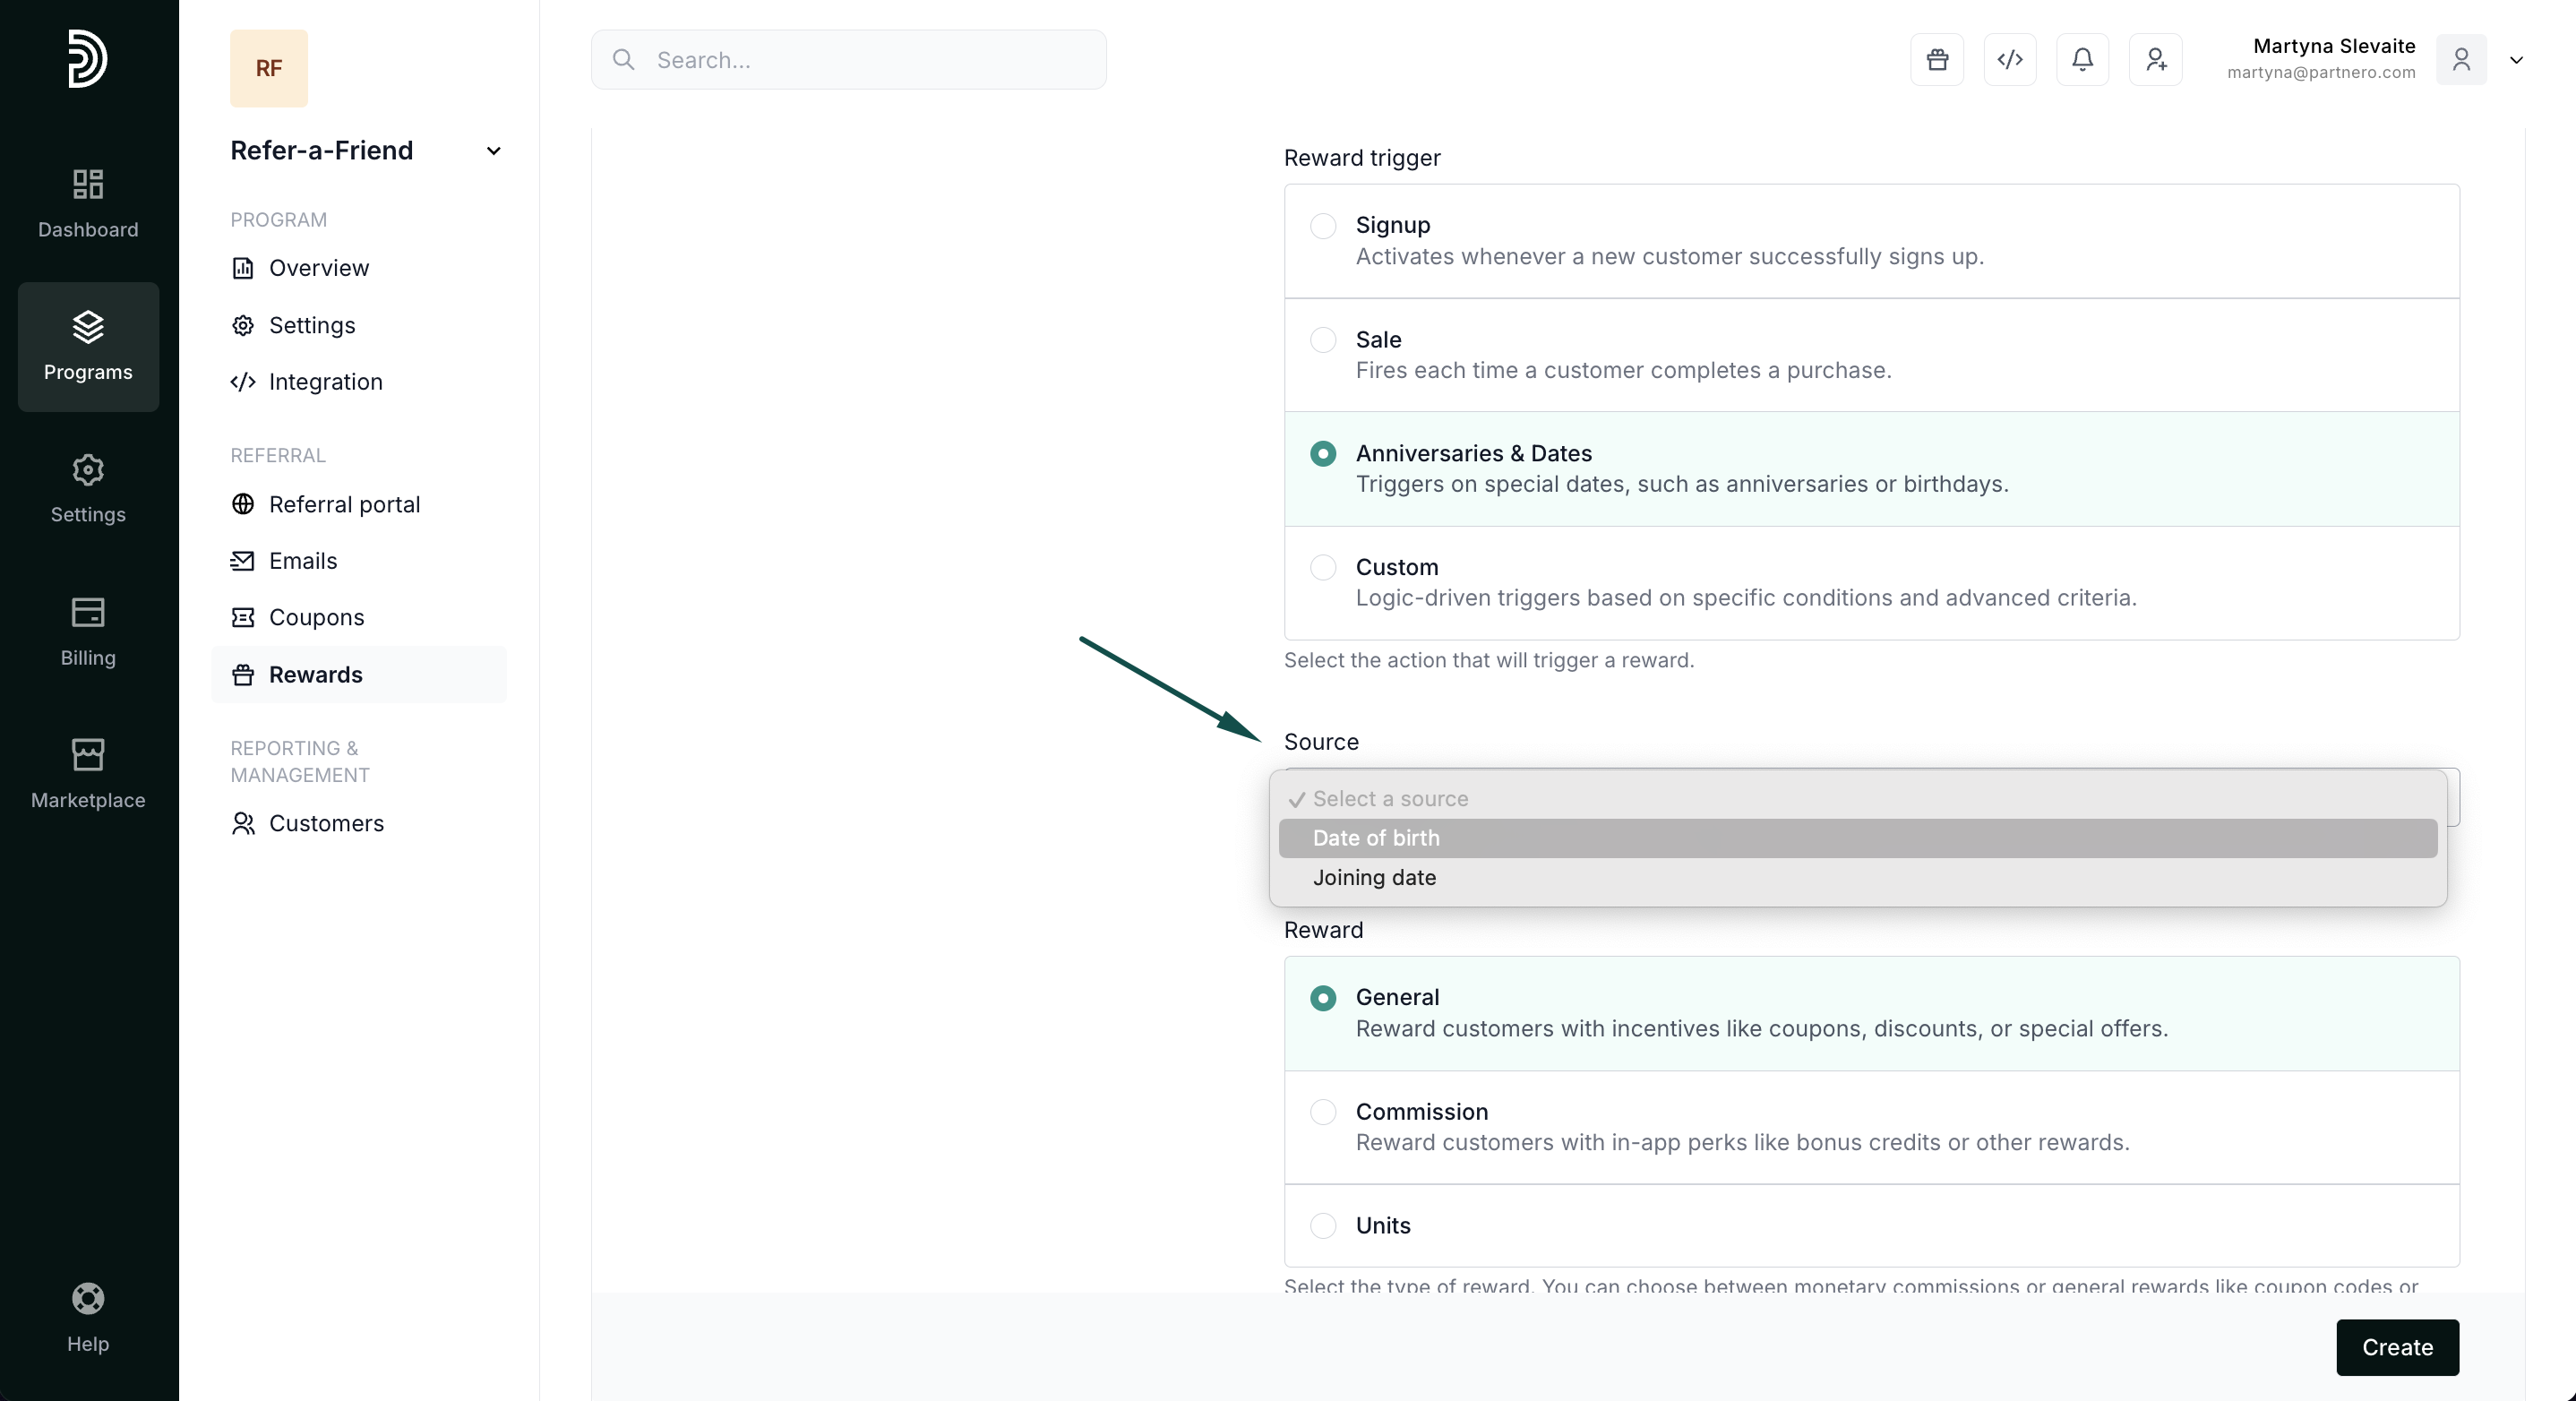Image resolution: width=2576 pixels, height=1401 pixels.
Task: Click the Help lifebuoy icon
Action: point(88,1317)
